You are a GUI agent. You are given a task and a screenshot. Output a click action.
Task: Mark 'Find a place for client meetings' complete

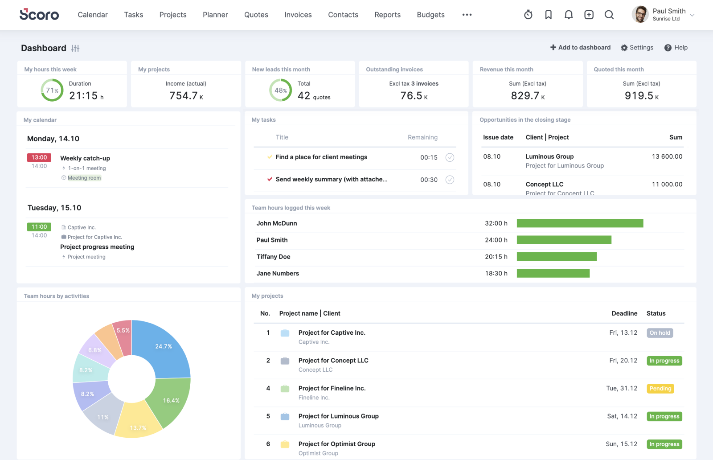point(450,157)
